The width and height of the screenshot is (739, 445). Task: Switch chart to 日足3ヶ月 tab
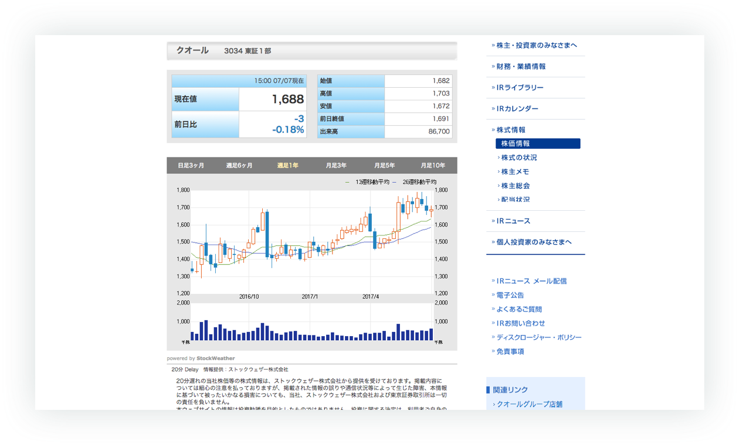[x=191, y=166]
